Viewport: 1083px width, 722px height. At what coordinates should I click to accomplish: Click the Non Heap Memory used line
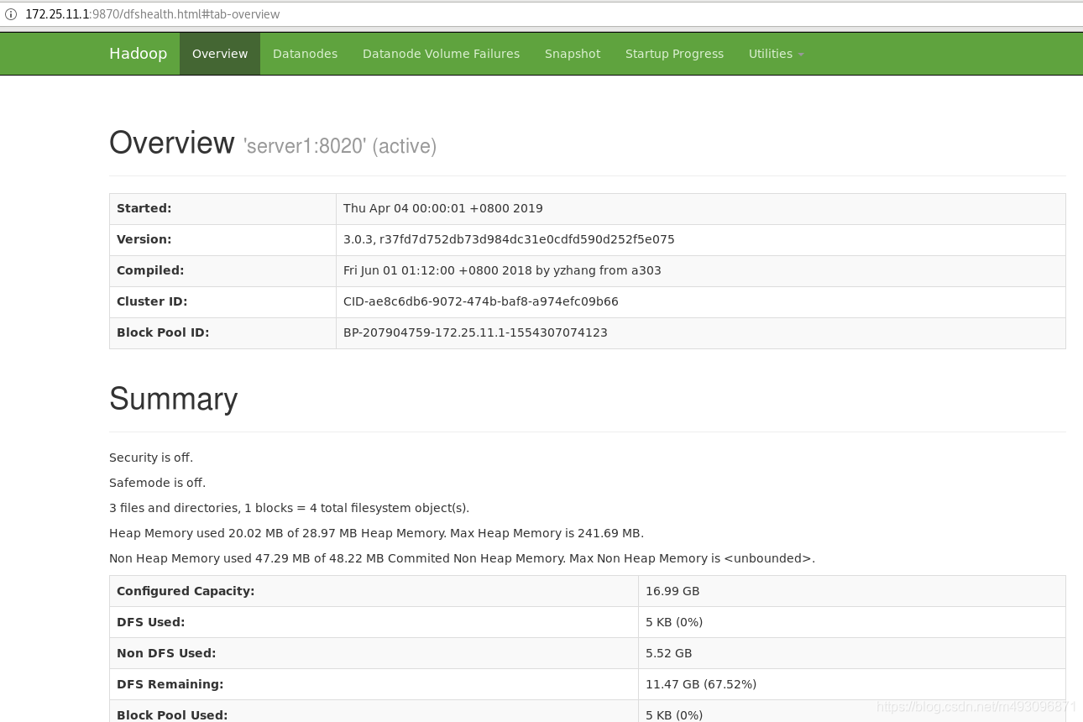pos(462,558)
